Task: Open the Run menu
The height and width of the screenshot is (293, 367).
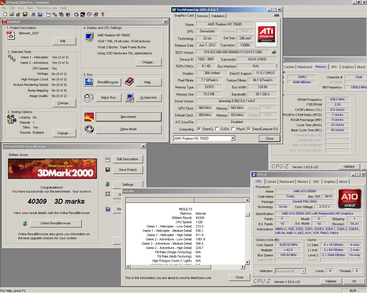Action: click(x=21, y=8)
